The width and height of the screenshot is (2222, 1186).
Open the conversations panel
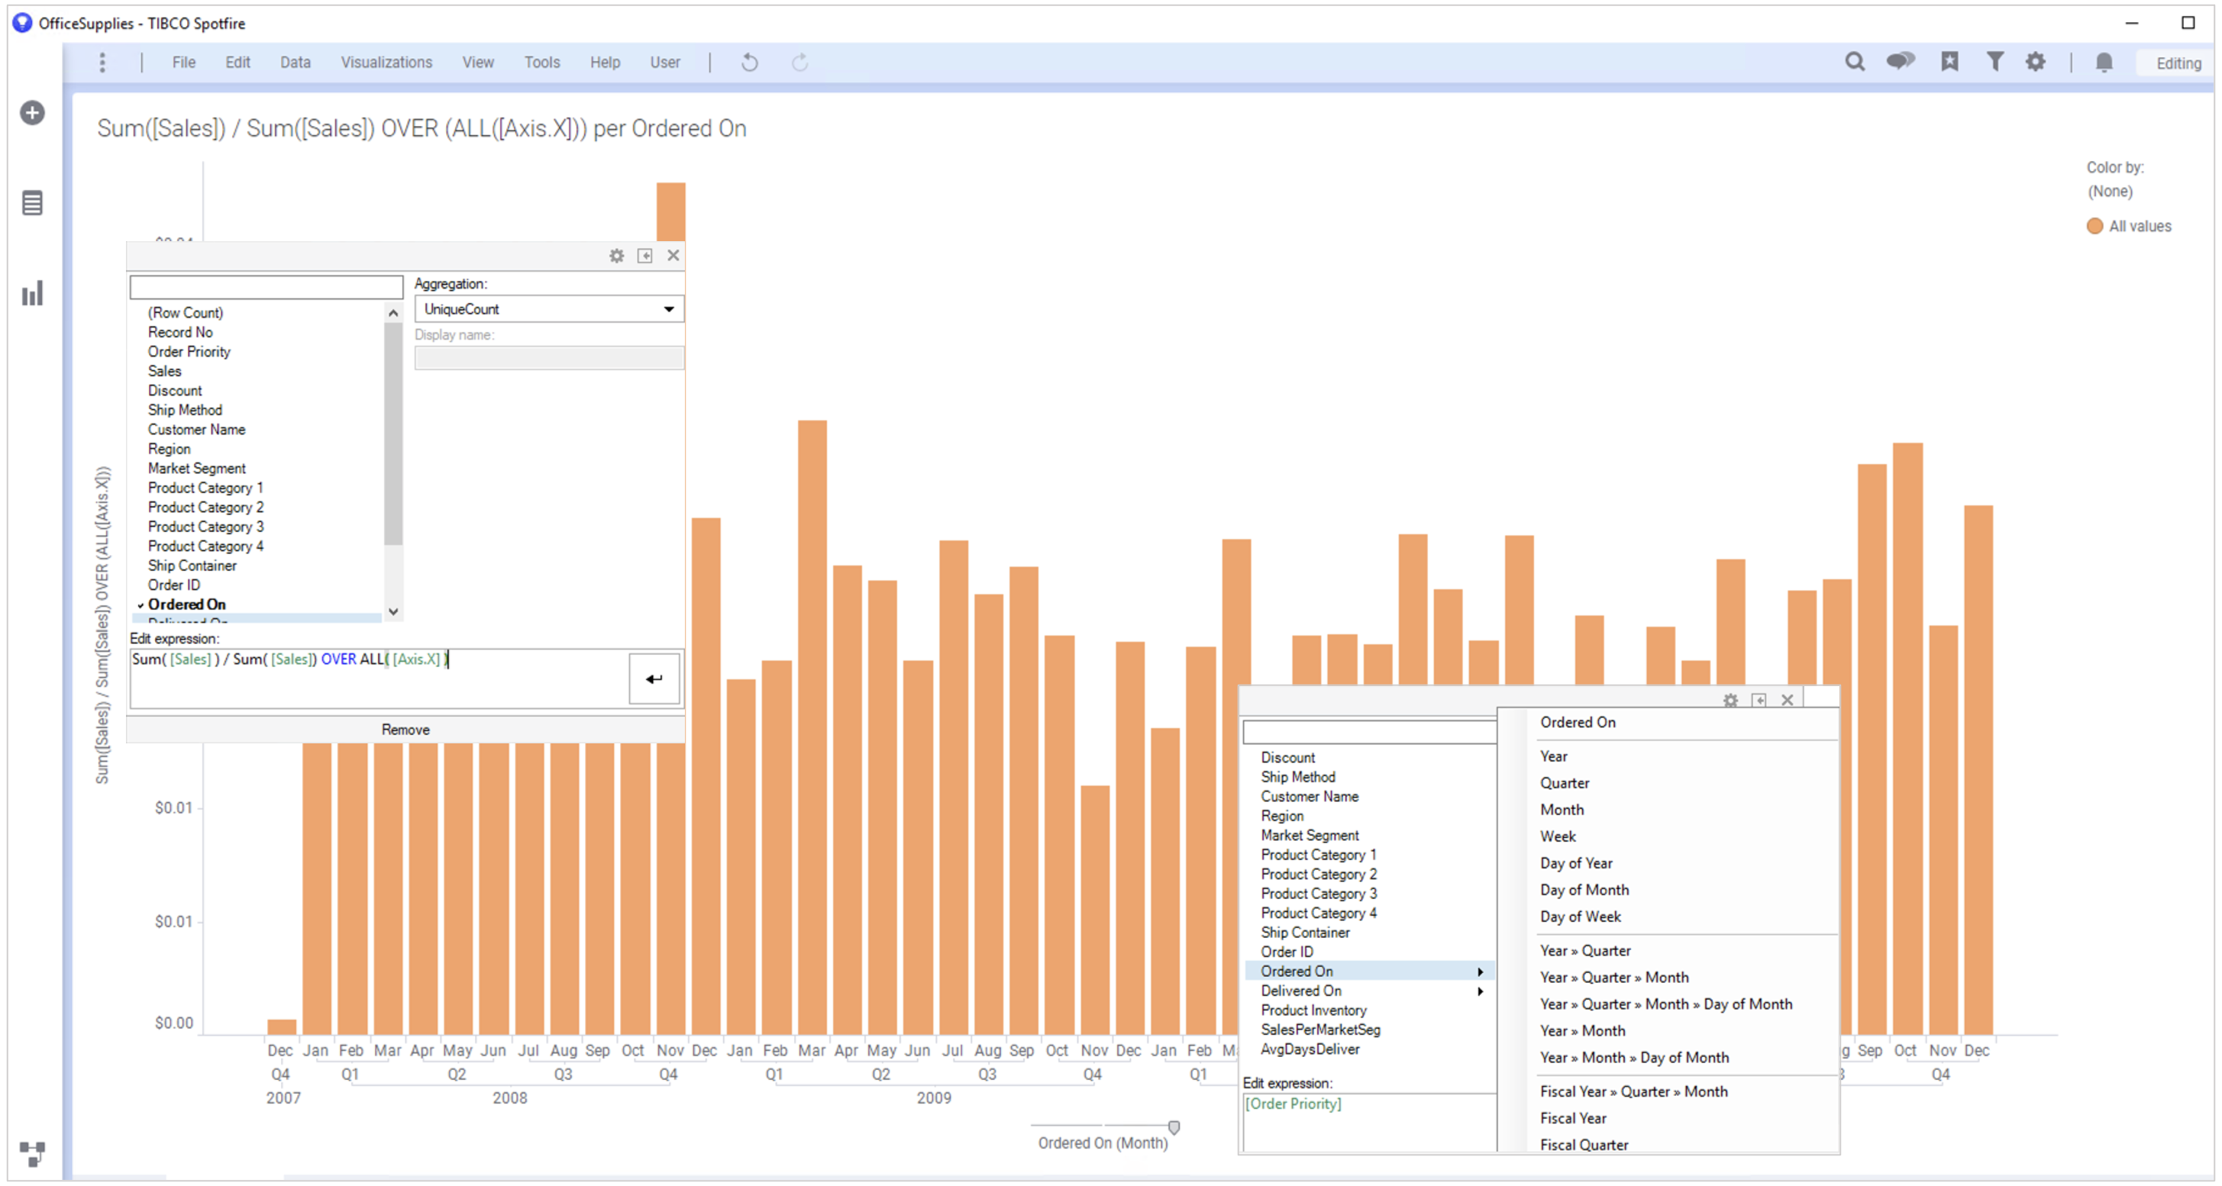tap(1901, 61)
